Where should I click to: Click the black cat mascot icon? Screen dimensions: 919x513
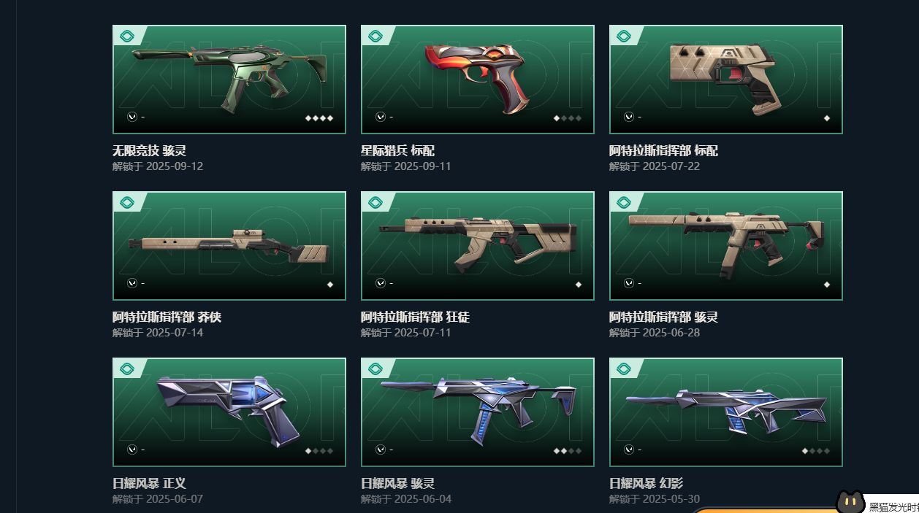point(851,502)
